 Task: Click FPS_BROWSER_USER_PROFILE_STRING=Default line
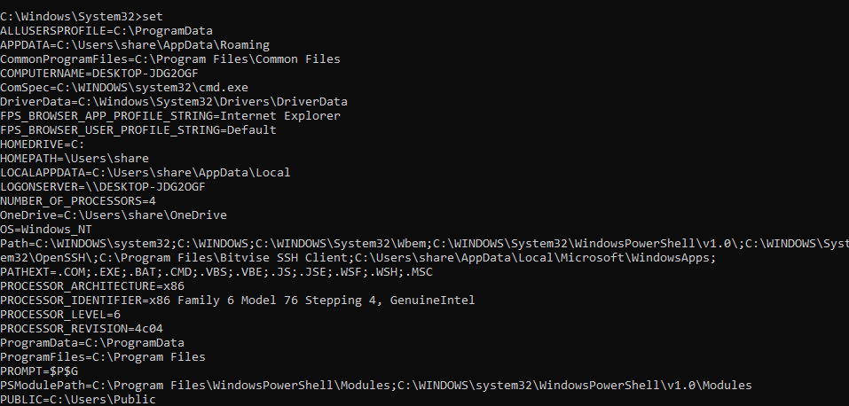click(x=138, y=130)
